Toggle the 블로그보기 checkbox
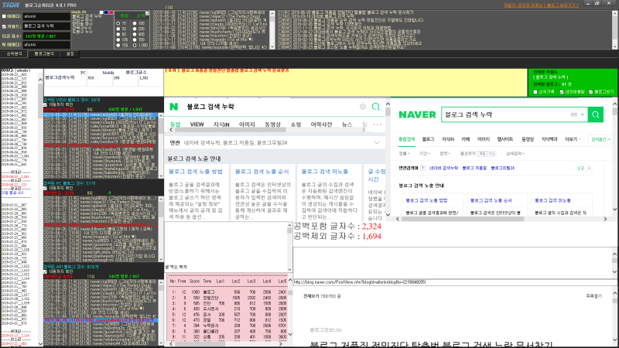The height and width of the screenshot is (348, 619). click(x=591, y=92)
